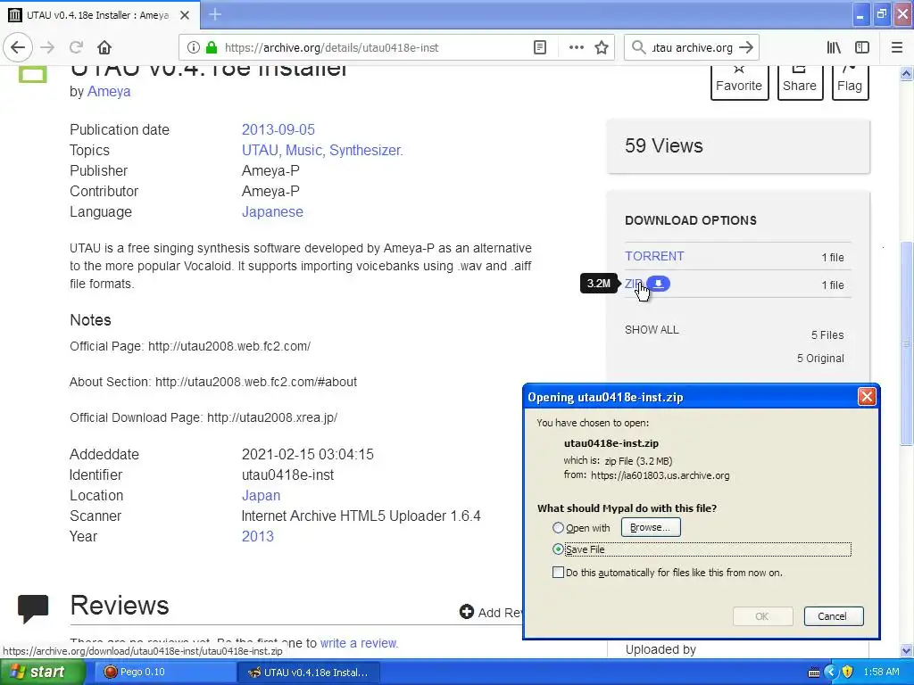Click the keyboard tray icon

(x=814, y=673)
